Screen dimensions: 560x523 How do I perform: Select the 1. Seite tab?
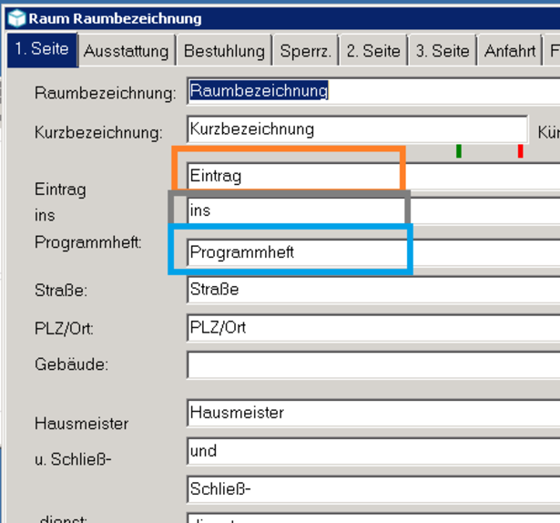coord(42,49)
